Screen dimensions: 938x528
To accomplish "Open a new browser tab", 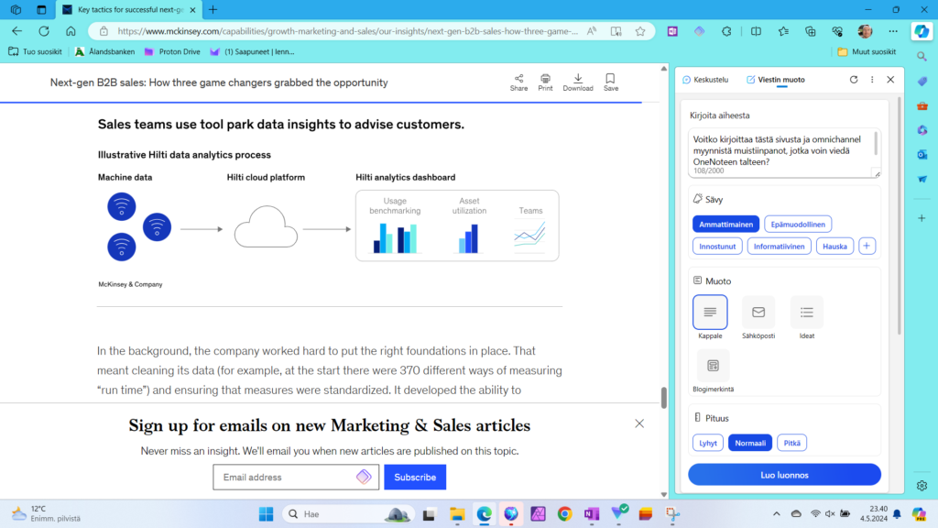I will [213, 9].
